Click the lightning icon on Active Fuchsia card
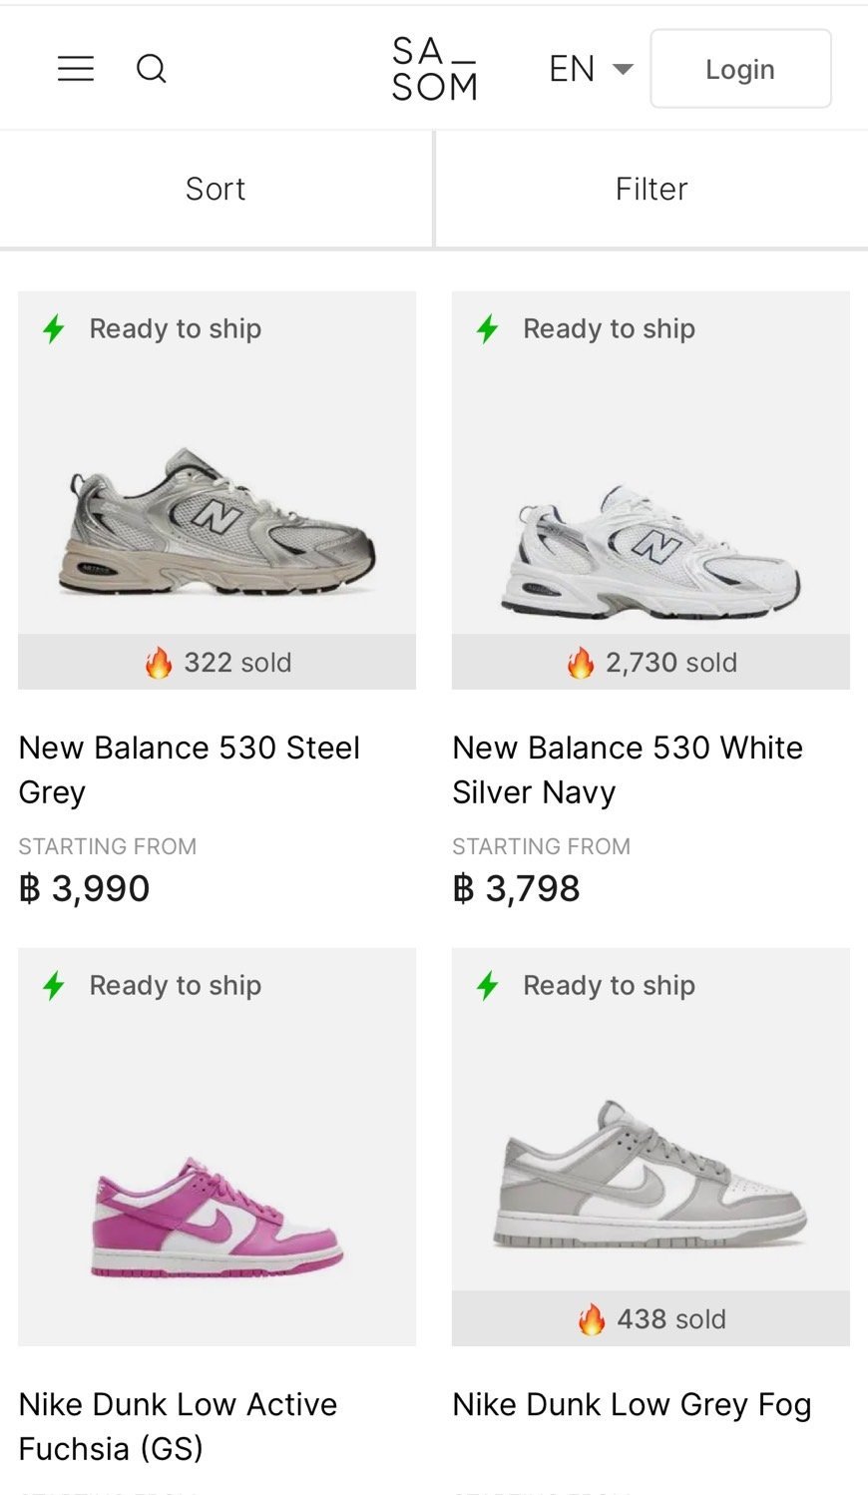 pyautogui.click(x=54, y=985)
